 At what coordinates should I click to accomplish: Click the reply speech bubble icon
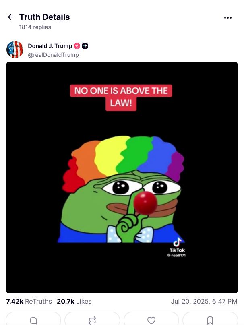(33, 320)
